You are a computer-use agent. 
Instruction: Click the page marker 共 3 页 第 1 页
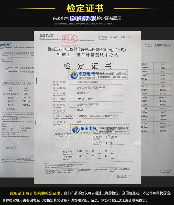(x=123, y=176)
